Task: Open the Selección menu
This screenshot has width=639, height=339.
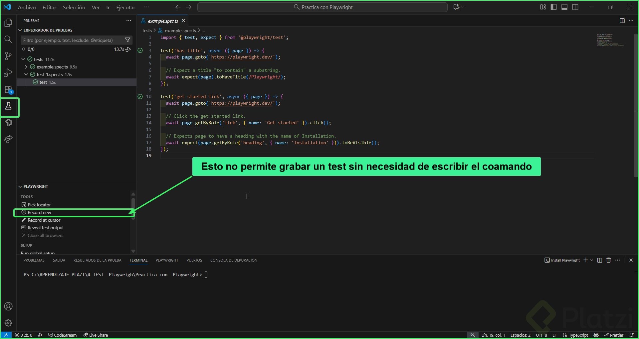Action: [x=74, y=7]
